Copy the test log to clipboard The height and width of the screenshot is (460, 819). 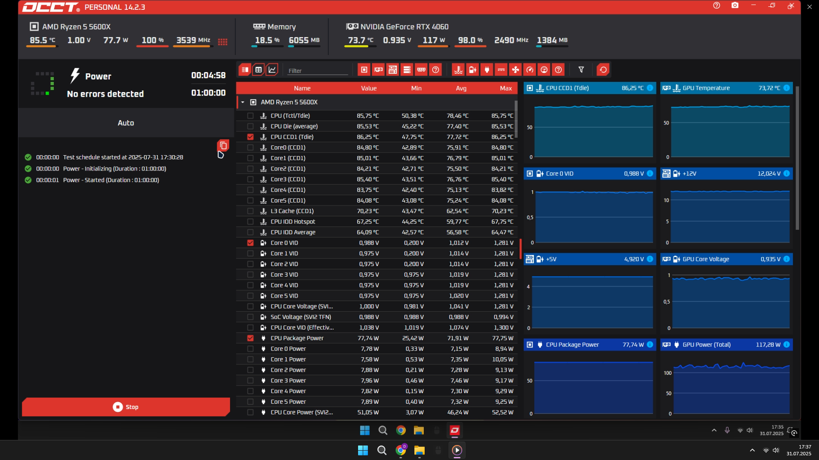point(223,146)
